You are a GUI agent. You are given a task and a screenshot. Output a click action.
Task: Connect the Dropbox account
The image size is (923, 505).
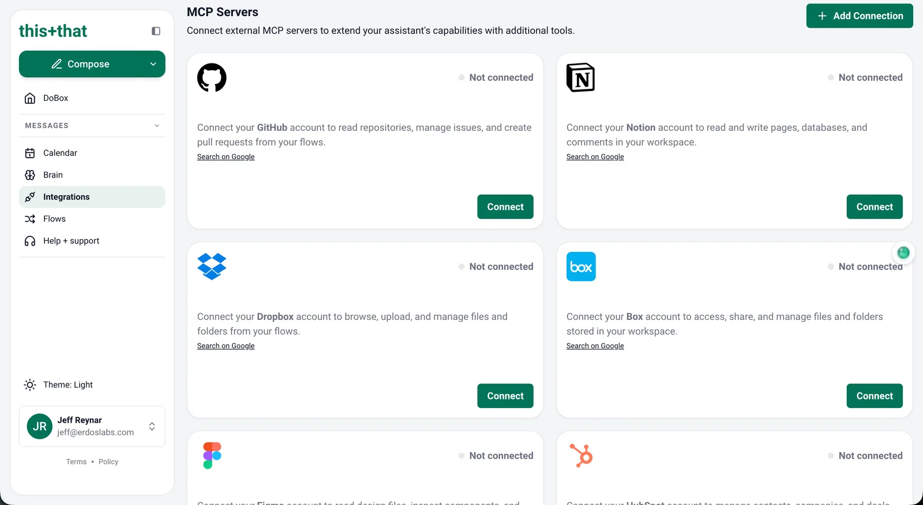point(505,396)
